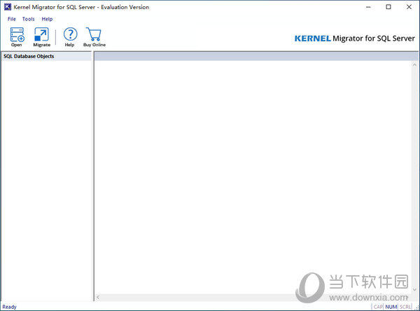Image resolution: width=420 pixels, height=311 pixels.
Task: Minimize the Kernel Migrator window
Action: pyautogui.click(x=369, y=7)
